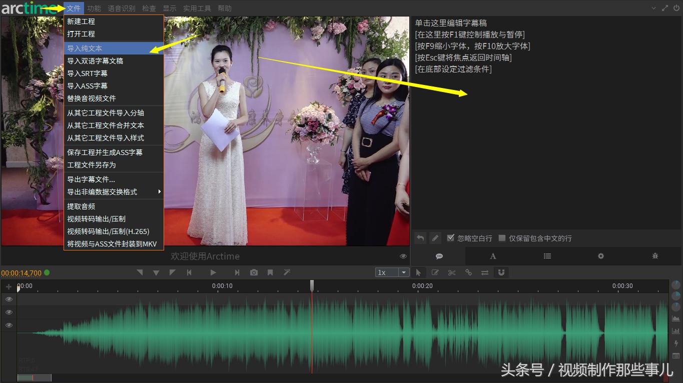Click the pencil edit button
Screen dimensions: 683x383
click(x=435, y=238)
